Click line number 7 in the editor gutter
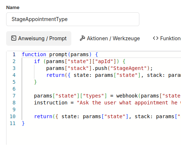The image size is (181, 145). [14, 96]
